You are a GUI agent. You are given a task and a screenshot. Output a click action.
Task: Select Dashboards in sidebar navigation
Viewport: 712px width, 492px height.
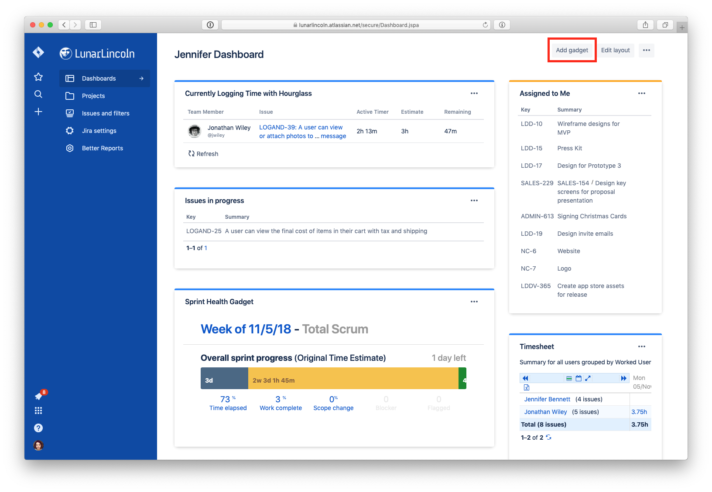(105, 78)
